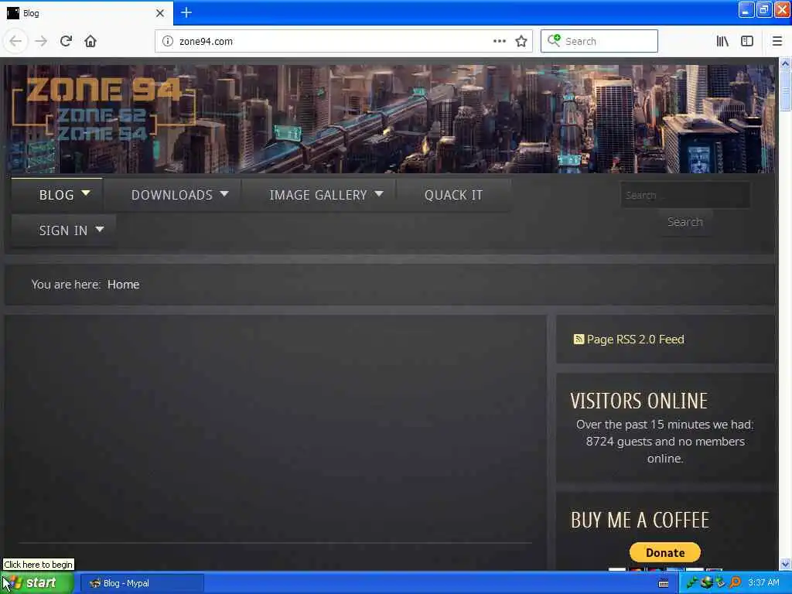View site information icon in address bar

[x=167, y=42]
